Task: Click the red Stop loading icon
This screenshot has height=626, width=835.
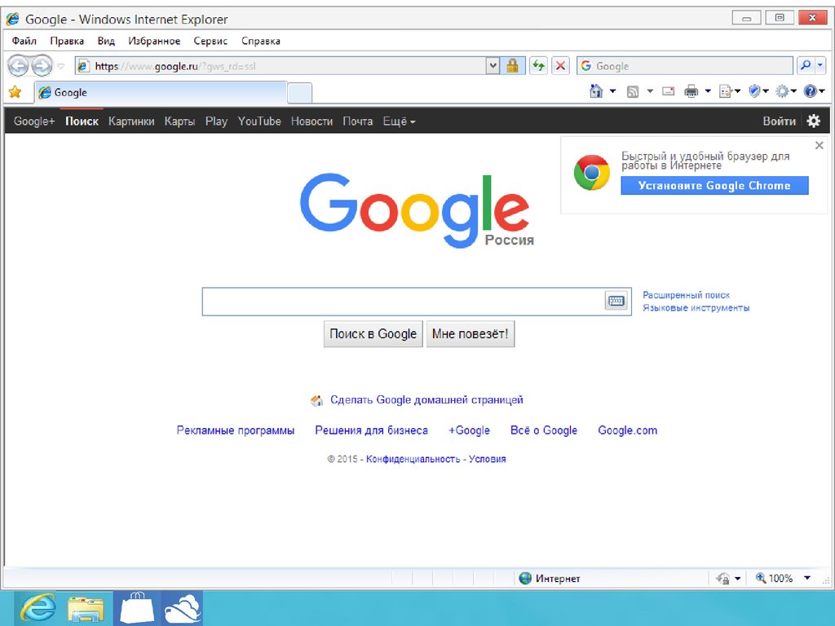Action: [561, 66]
